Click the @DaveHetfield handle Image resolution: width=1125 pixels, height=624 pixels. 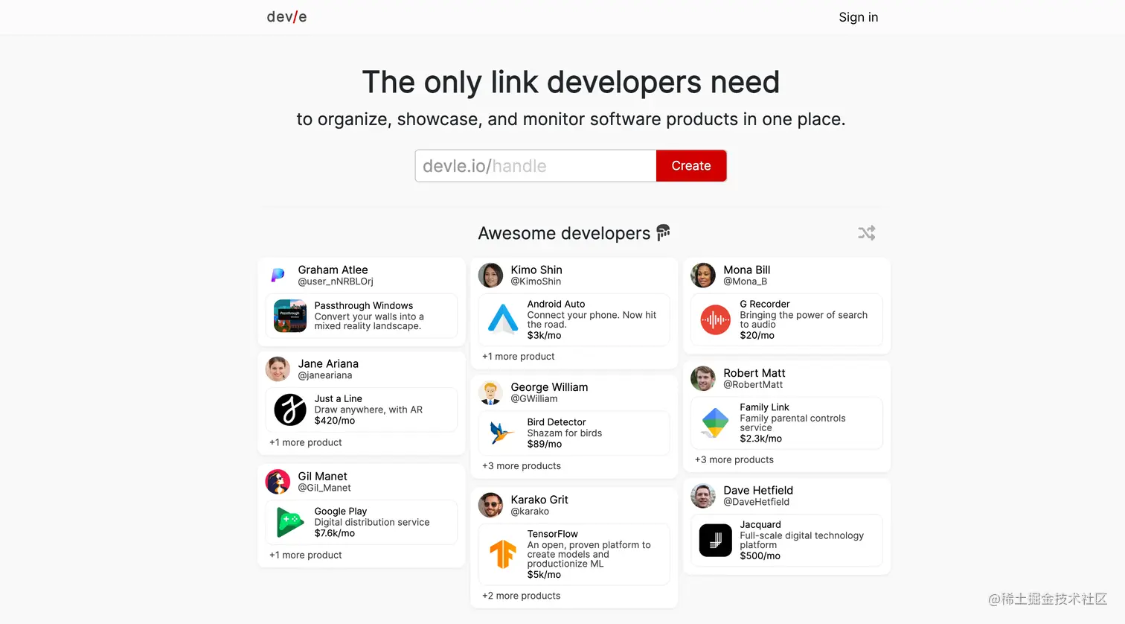pos(757,502)
